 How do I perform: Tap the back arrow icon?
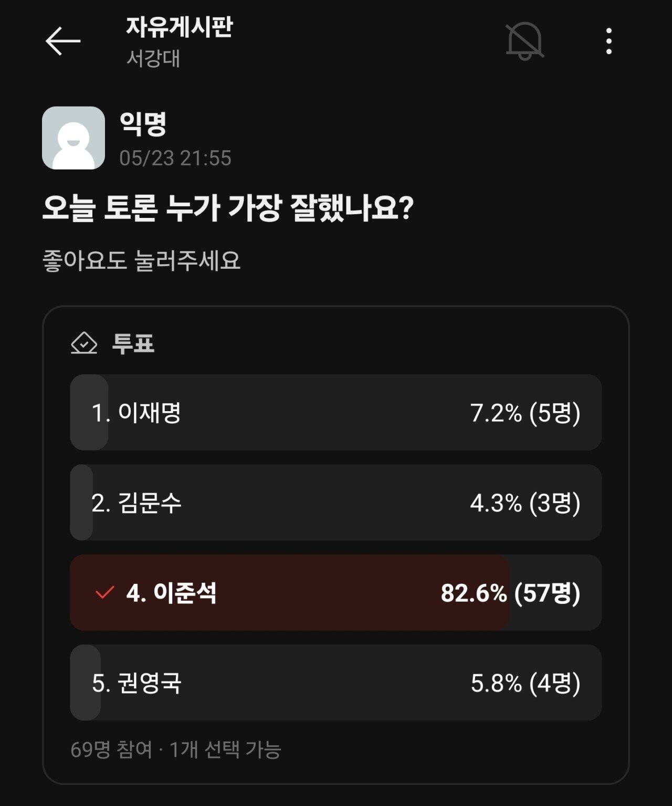63,41
